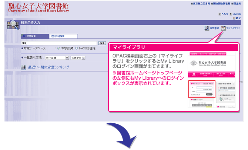The height and width of the screenshot is (150, 248).
Task: Switch to the English language link
Action: click(237, 14)
